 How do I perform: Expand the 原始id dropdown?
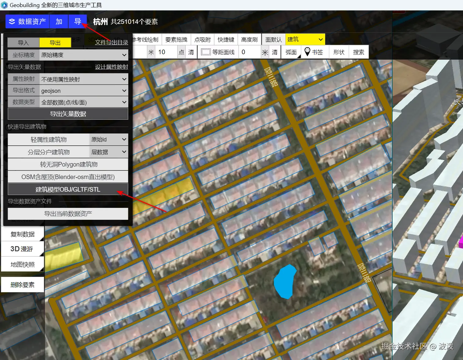pyautogui.click(x=109, y=140)
